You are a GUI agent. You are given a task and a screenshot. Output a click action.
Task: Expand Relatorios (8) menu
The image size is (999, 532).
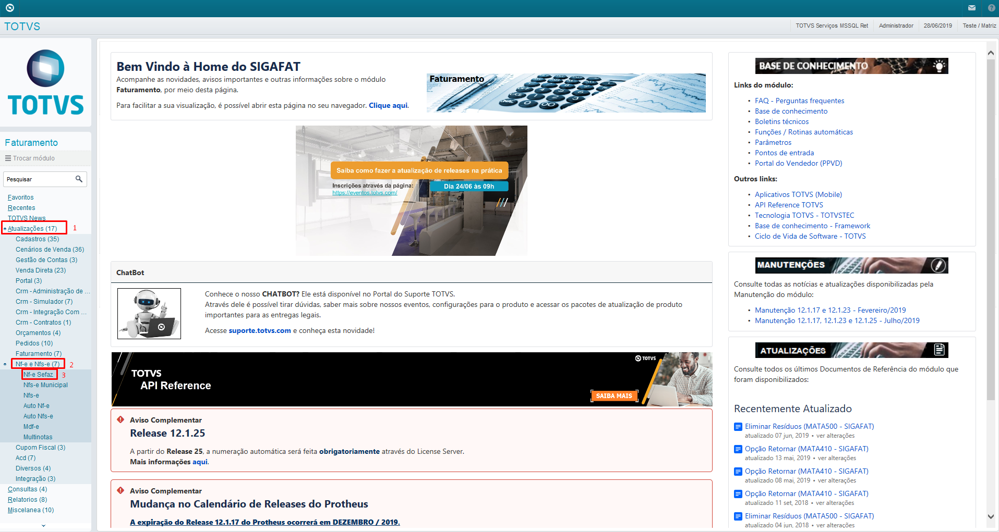click(x=28, y=500)
